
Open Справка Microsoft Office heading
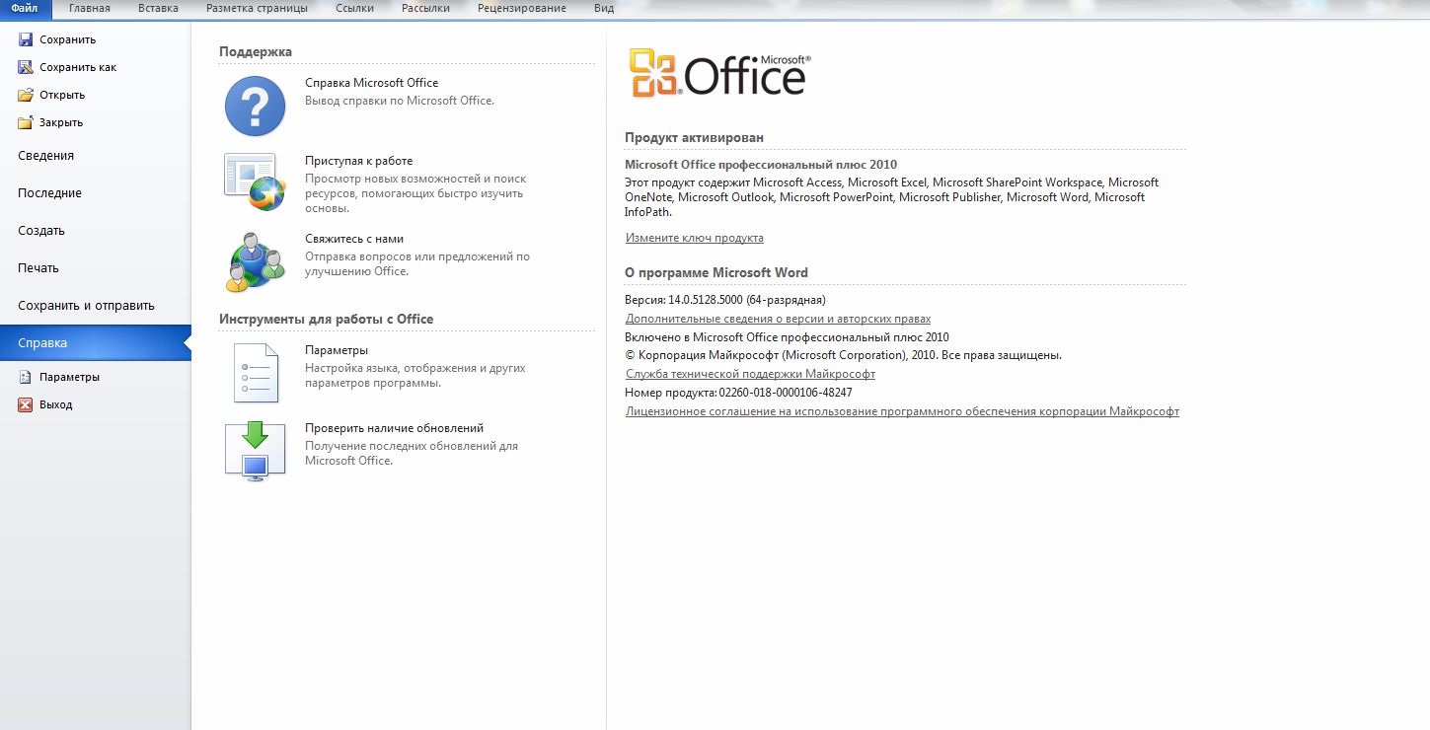point(372,83)
